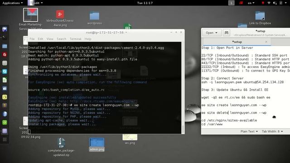Image resolution: width=290 pixels, height=163 pixels.
Task: Click the red recording indicator in top bar
Action: click(263, 3)
